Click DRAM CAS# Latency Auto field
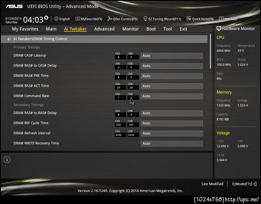The height and width of the screenshot is (204, 261). pyautogui.click(x=172, y=56)
